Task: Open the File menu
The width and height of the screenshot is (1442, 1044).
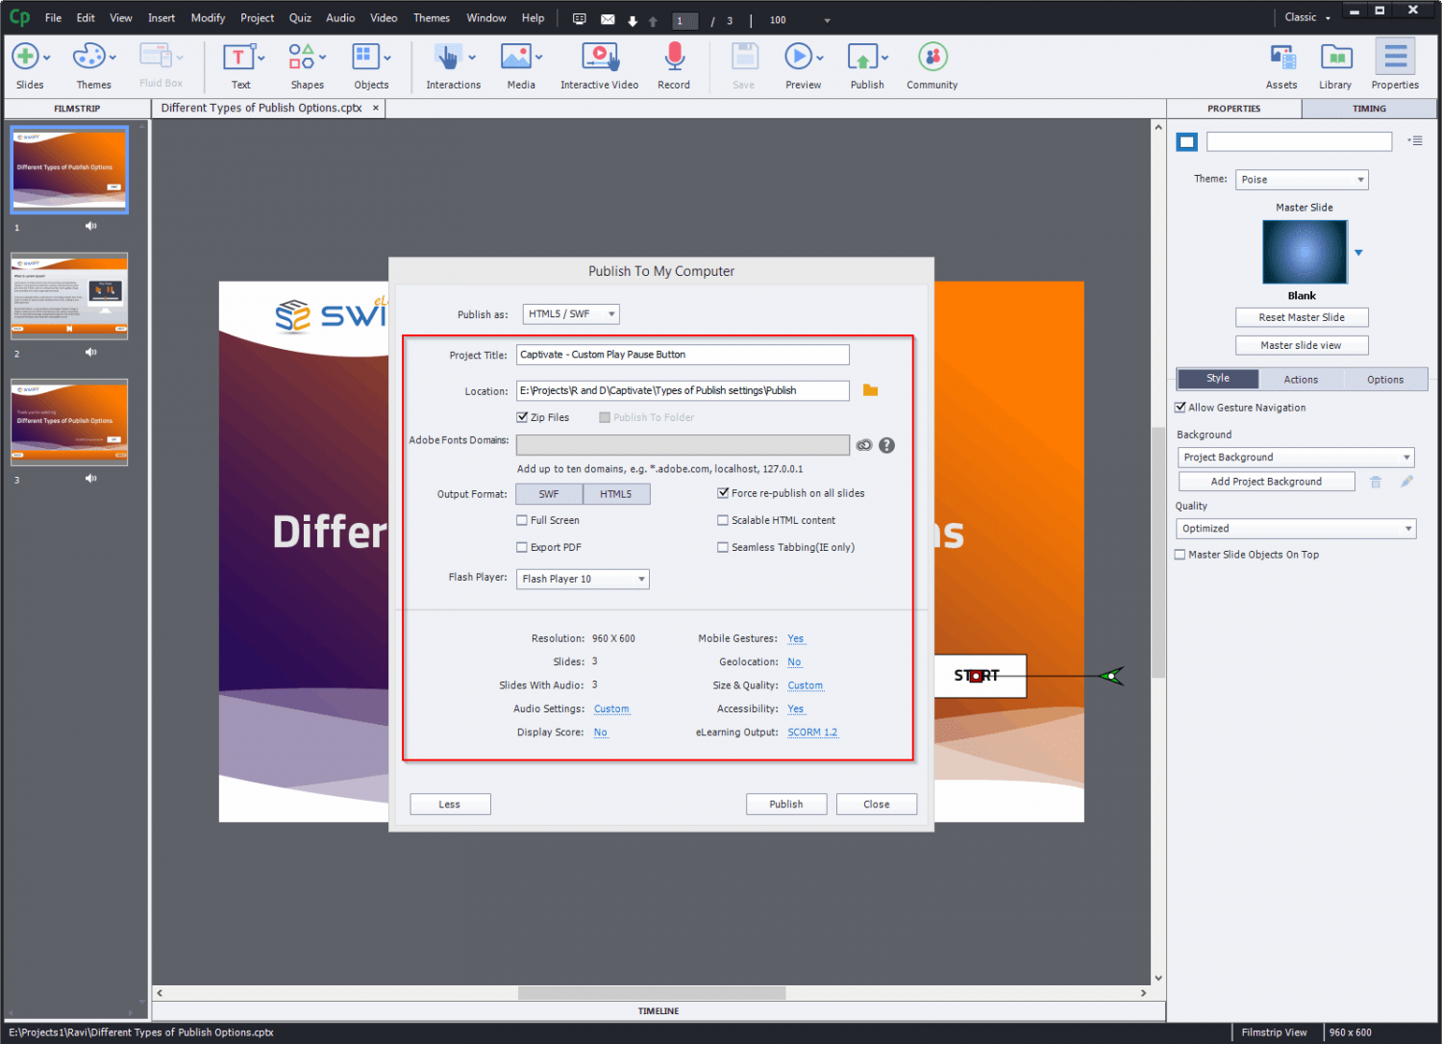Action: point(53,18)
